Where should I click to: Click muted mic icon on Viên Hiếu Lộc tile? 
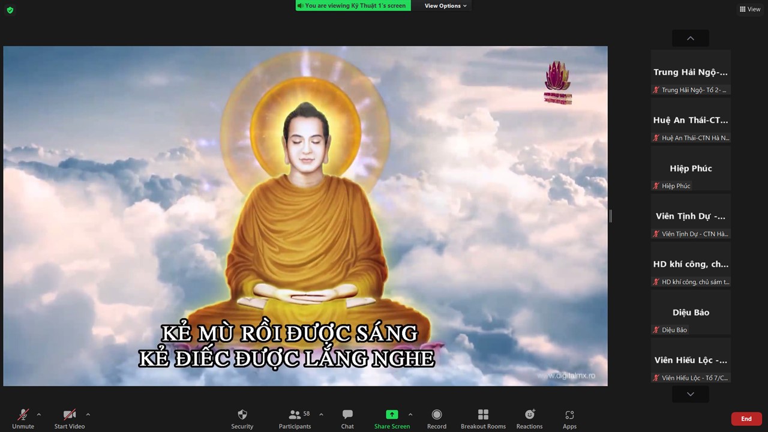pos(656,378)
